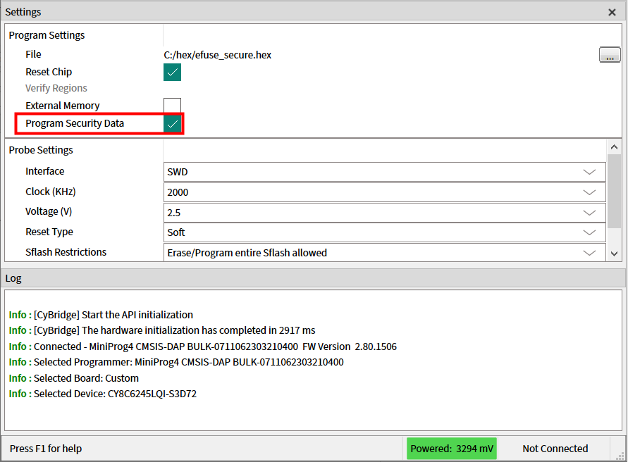This screenshot has width=628, height=462.
Task: Enable the External Memory checkbox
Action: tap(172, 106)
